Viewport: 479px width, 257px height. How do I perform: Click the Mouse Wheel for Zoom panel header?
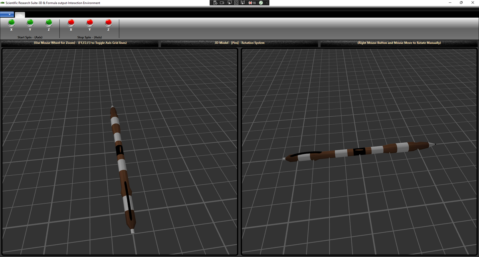point(80,43)
